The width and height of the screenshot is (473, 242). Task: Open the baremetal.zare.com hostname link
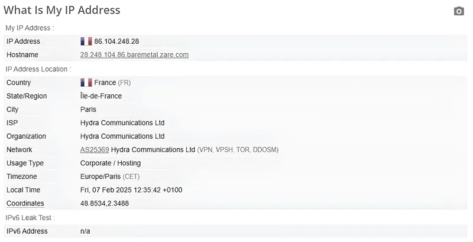coord(134,55)
